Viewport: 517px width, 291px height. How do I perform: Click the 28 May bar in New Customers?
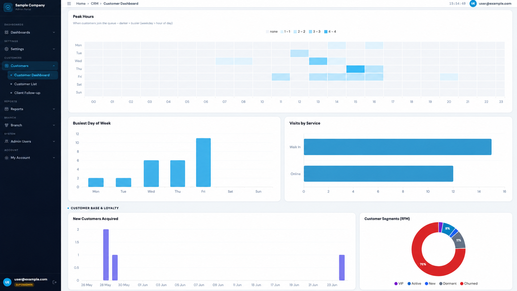click(106, 255)
